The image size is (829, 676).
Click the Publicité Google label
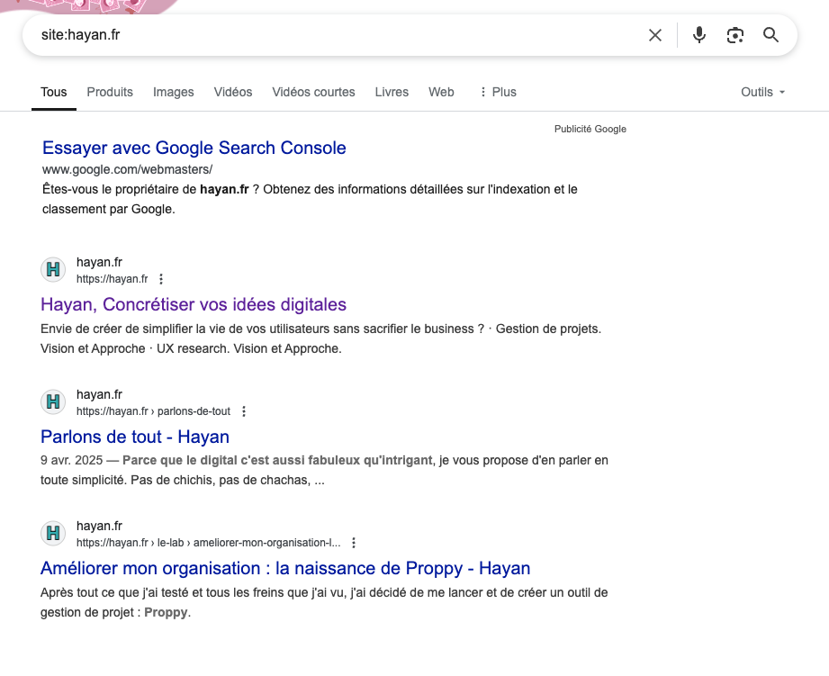pyautogui.click(x=590, y=129)
